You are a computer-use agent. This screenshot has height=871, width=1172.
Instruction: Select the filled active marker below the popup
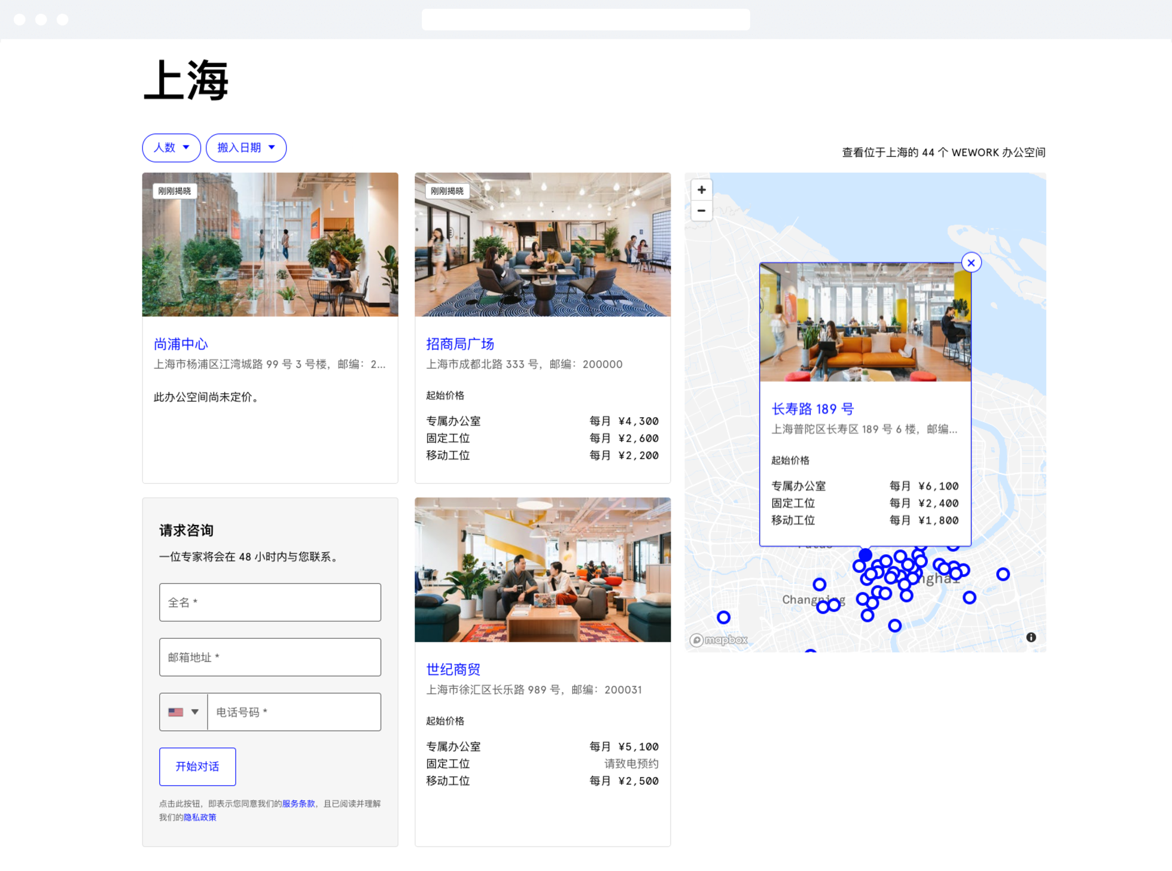[x=865, y=555]
